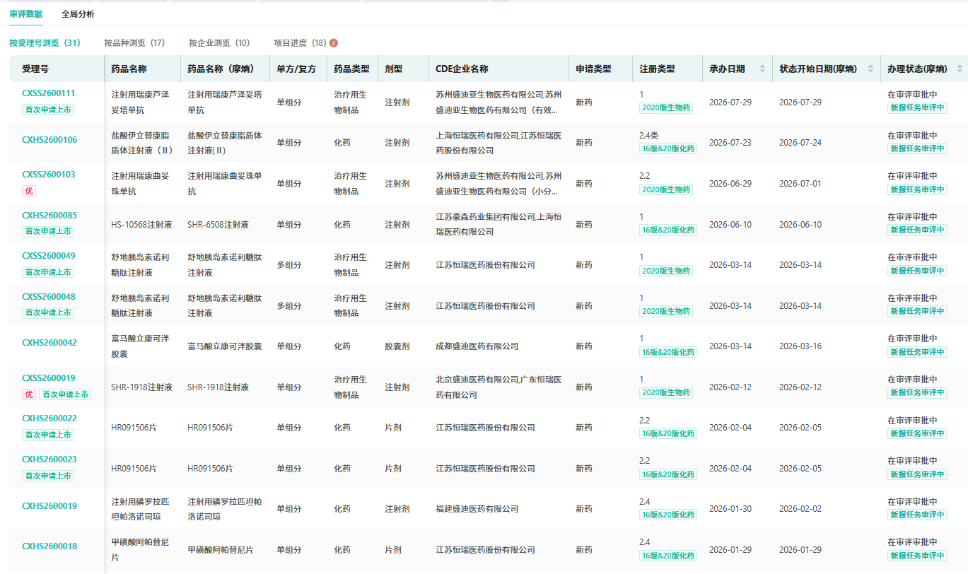Click the date 2026-02-02
The image size is (968, 574).
800,509
